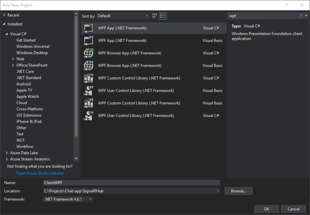Click the C# WPF User Control Library icon
Screen dimensions: 310x215
coord(89,116)
